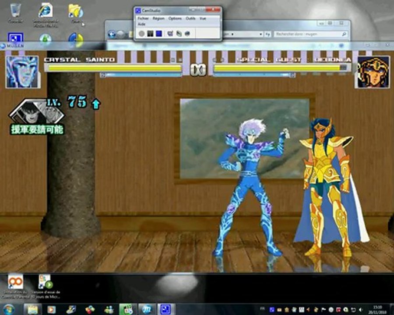
Task: Click the 'CRYSTAL SAINTO' player name
Action: coord(79,60)
